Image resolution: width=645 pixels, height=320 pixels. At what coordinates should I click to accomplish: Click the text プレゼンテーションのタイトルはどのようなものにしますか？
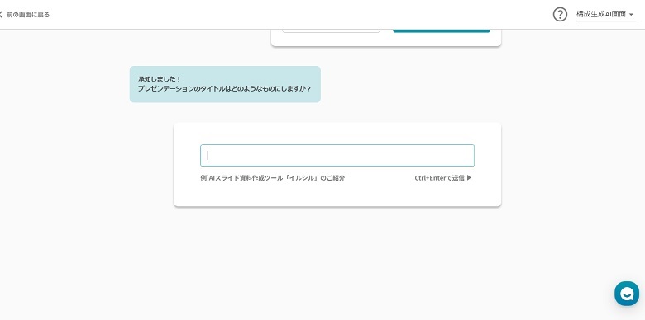click(225, 88)
